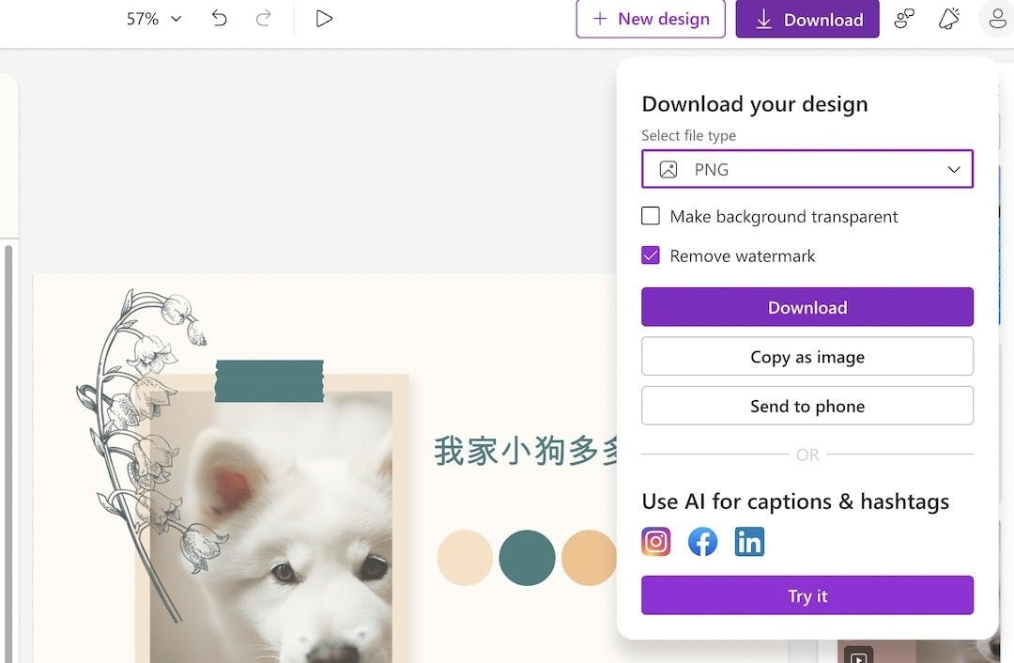Pick the teal color circle on design

[527, 558]
